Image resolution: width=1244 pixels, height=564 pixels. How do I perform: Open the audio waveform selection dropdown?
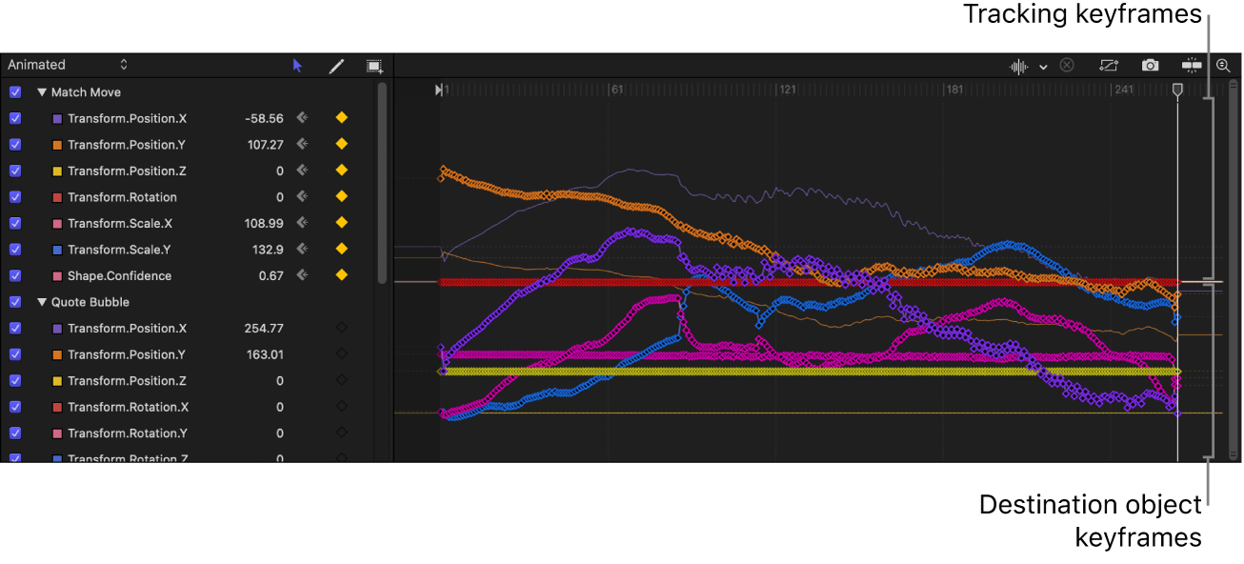[x=1043, y=65]
